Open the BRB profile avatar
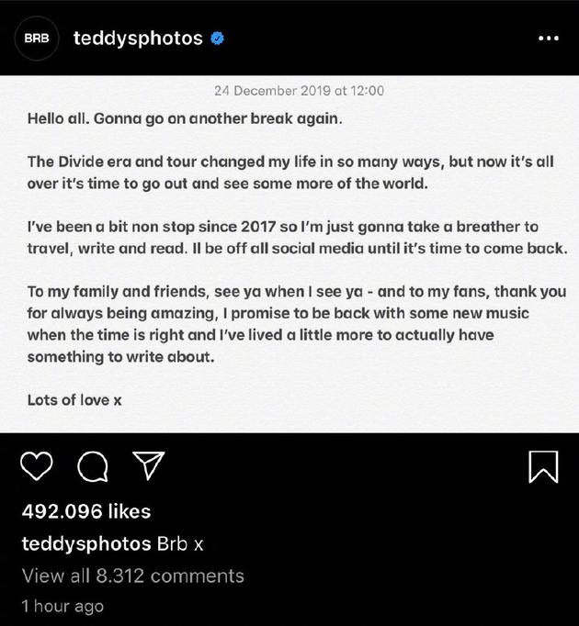579x626 pixels. pos(36,39)
